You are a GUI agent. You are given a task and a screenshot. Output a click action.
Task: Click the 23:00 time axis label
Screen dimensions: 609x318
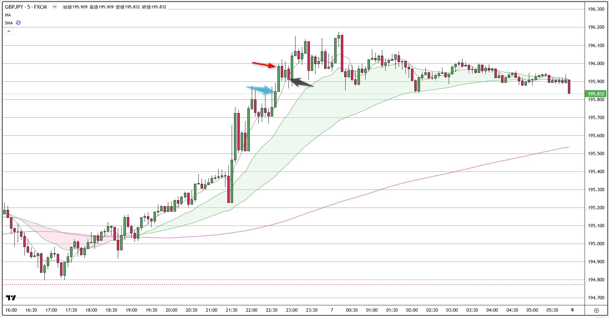click(291, 310)
